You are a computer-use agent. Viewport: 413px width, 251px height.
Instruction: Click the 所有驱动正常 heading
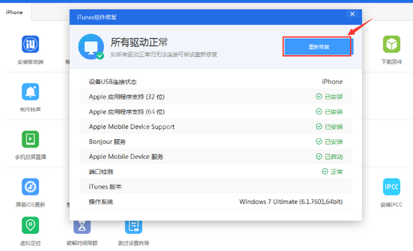tap(139, 42)
